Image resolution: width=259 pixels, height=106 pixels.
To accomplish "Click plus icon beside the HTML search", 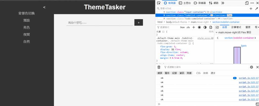I will click(x=251, y=9).
